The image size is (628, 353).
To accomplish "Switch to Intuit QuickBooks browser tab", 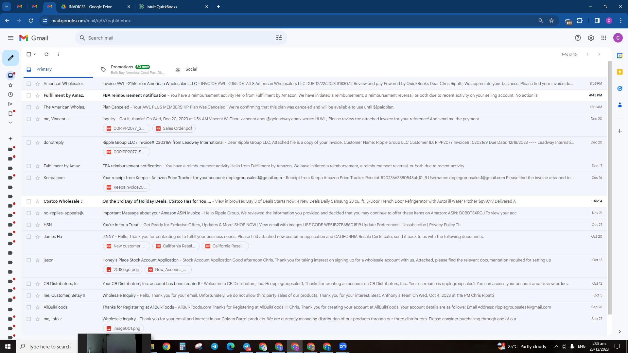I will pyautogui.click(x=173, y=7).
